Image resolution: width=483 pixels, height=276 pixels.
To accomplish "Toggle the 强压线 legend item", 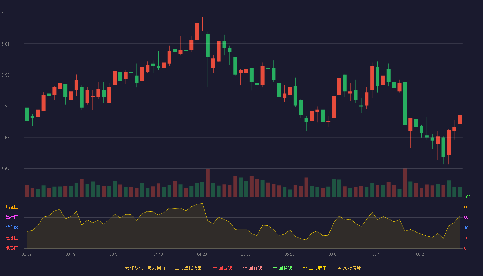I will pos(223,268).
